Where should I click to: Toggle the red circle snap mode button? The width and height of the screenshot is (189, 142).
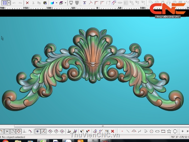pyautogui.click(x=19, y=131)
